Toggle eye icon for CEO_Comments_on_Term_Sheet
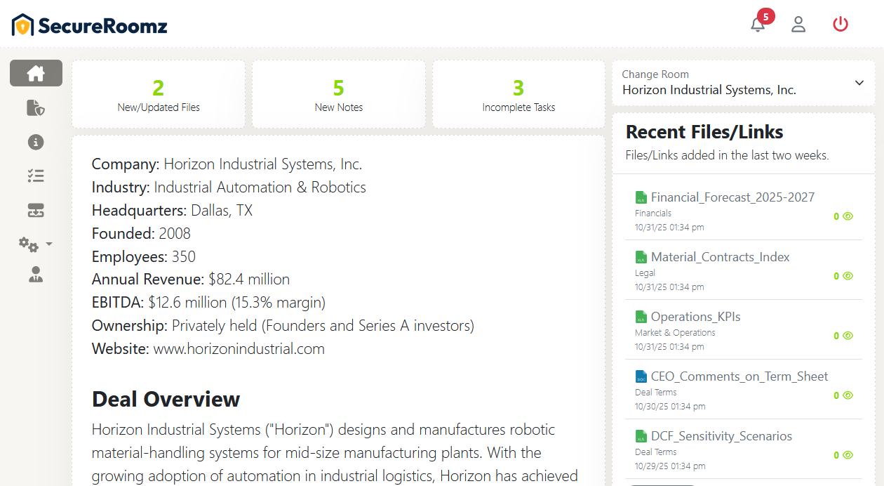The width and height of the screenshot is (884, 486). click(x=848, y=395)
